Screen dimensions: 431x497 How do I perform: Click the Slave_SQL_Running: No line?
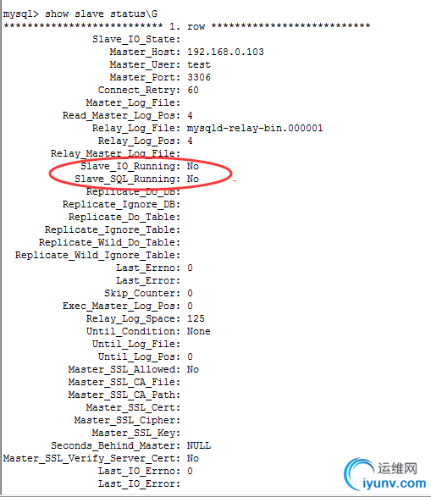(136, 179)
